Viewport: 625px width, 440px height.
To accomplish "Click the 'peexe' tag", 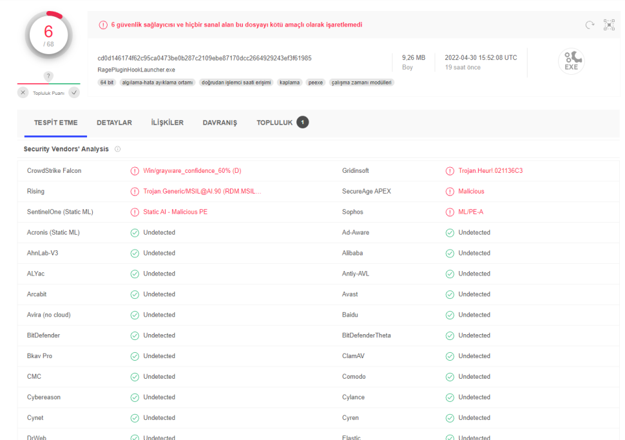I will pos(316,83).
